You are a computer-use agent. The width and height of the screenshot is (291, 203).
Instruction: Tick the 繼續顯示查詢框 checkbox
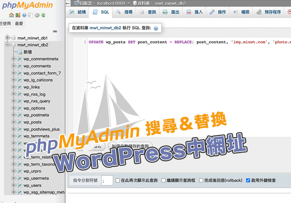[163, 180]
